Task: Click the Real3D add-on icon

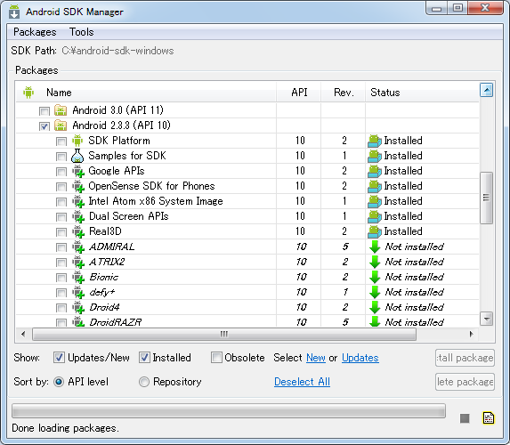Action: tap(78, 231)
